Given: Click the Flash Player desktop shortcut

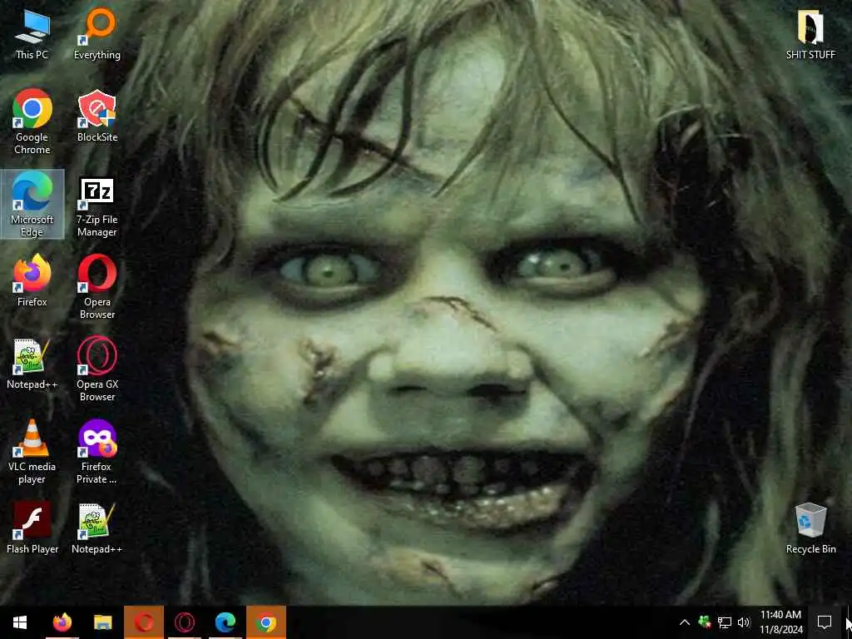Looking at the screenshot, I should (32, 528).
